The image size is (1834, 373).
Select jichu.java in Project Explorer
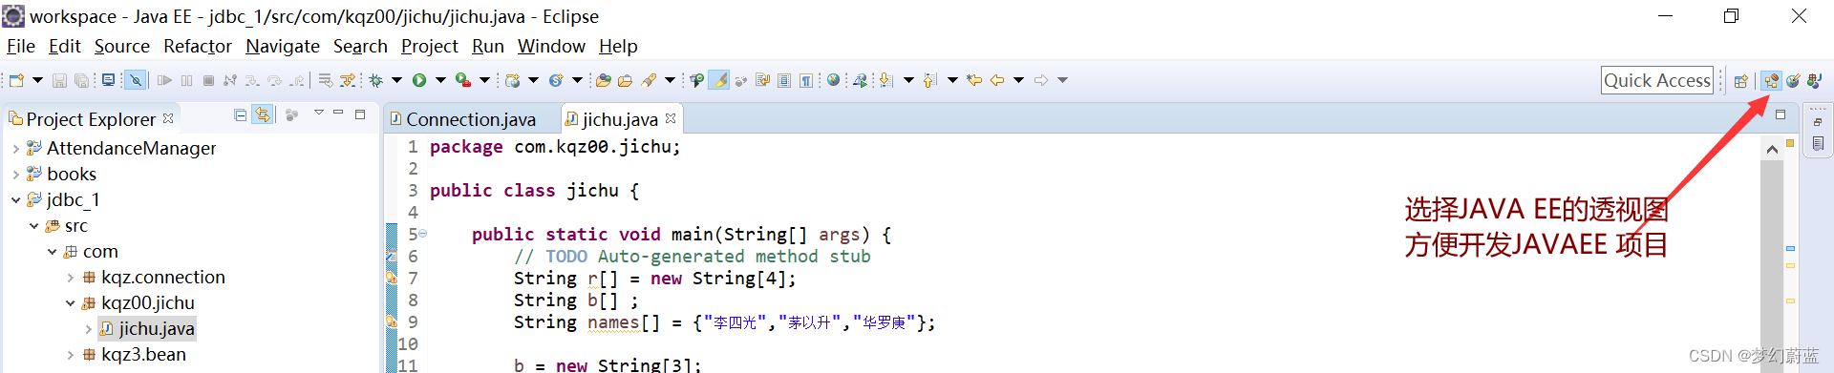(148, 328)
